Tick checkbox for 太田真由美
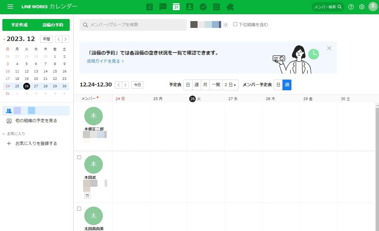This screenshot has width=379, height=231. click(x=79, y=209)
